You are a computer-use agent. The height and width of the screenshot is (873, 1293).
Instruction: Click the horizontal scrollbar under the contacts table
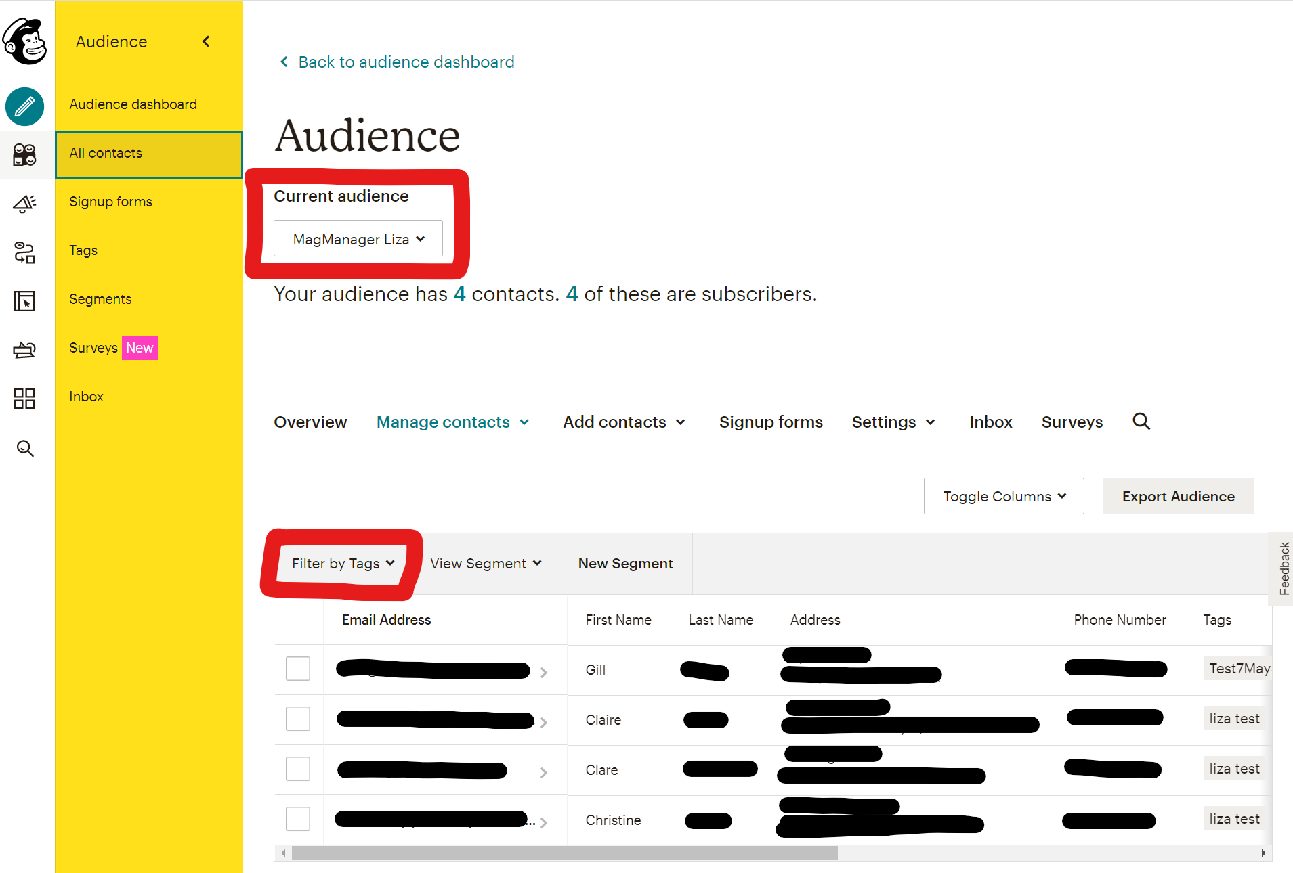[564, 853]
